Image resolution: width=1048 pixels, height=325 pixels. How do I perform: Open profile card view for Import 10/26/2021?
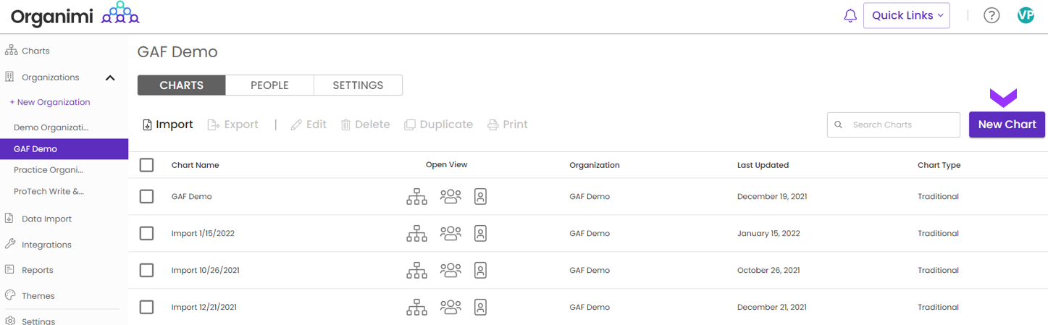coord(480,270)
